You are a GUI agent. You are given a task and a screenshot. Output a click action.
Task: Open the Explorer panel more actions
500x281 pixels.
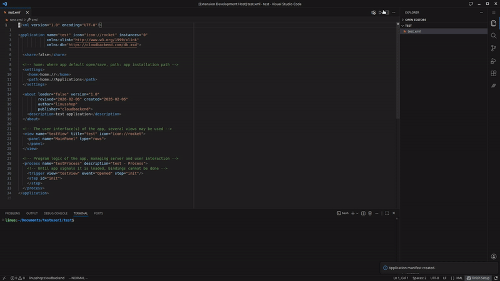point(481,12)
